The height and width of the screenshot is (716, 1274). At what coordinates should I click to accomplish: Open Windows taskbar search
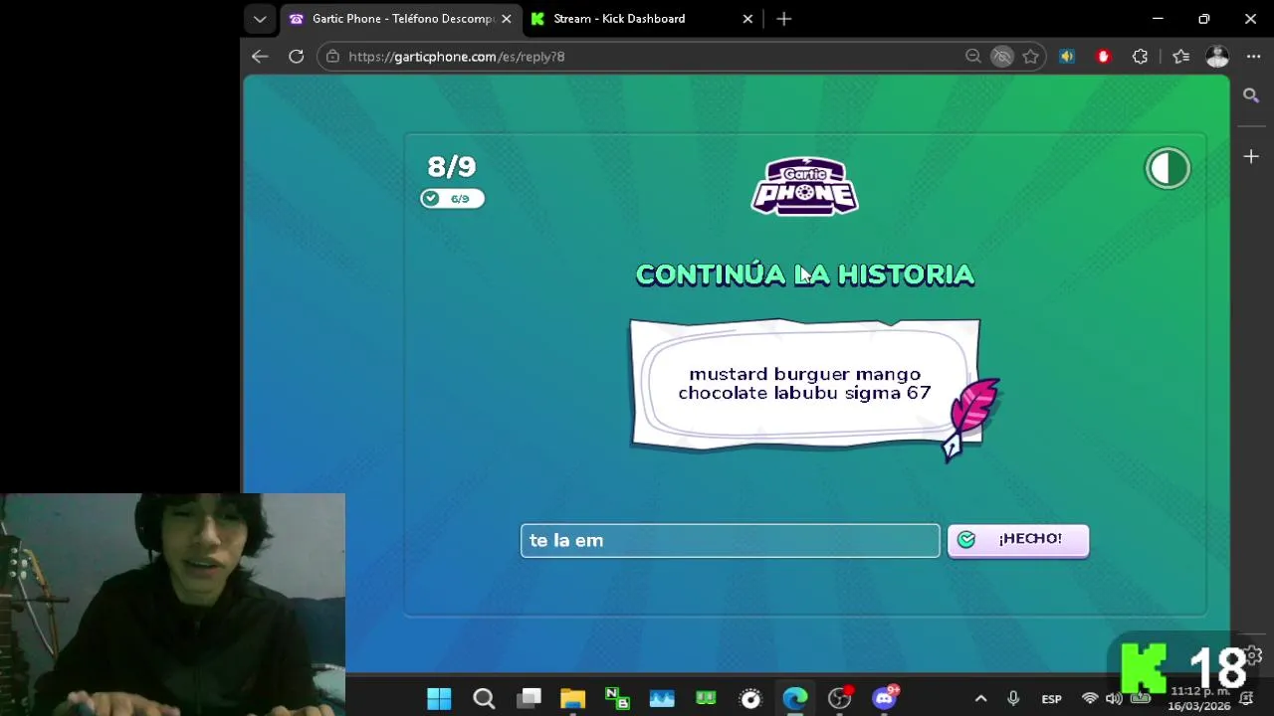tap(484, 698)
